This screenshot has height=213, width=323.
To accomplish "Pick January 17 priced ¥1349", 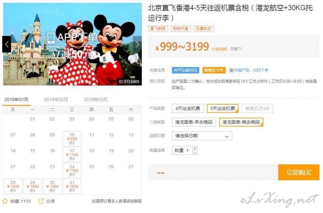I will coord(72,154).
